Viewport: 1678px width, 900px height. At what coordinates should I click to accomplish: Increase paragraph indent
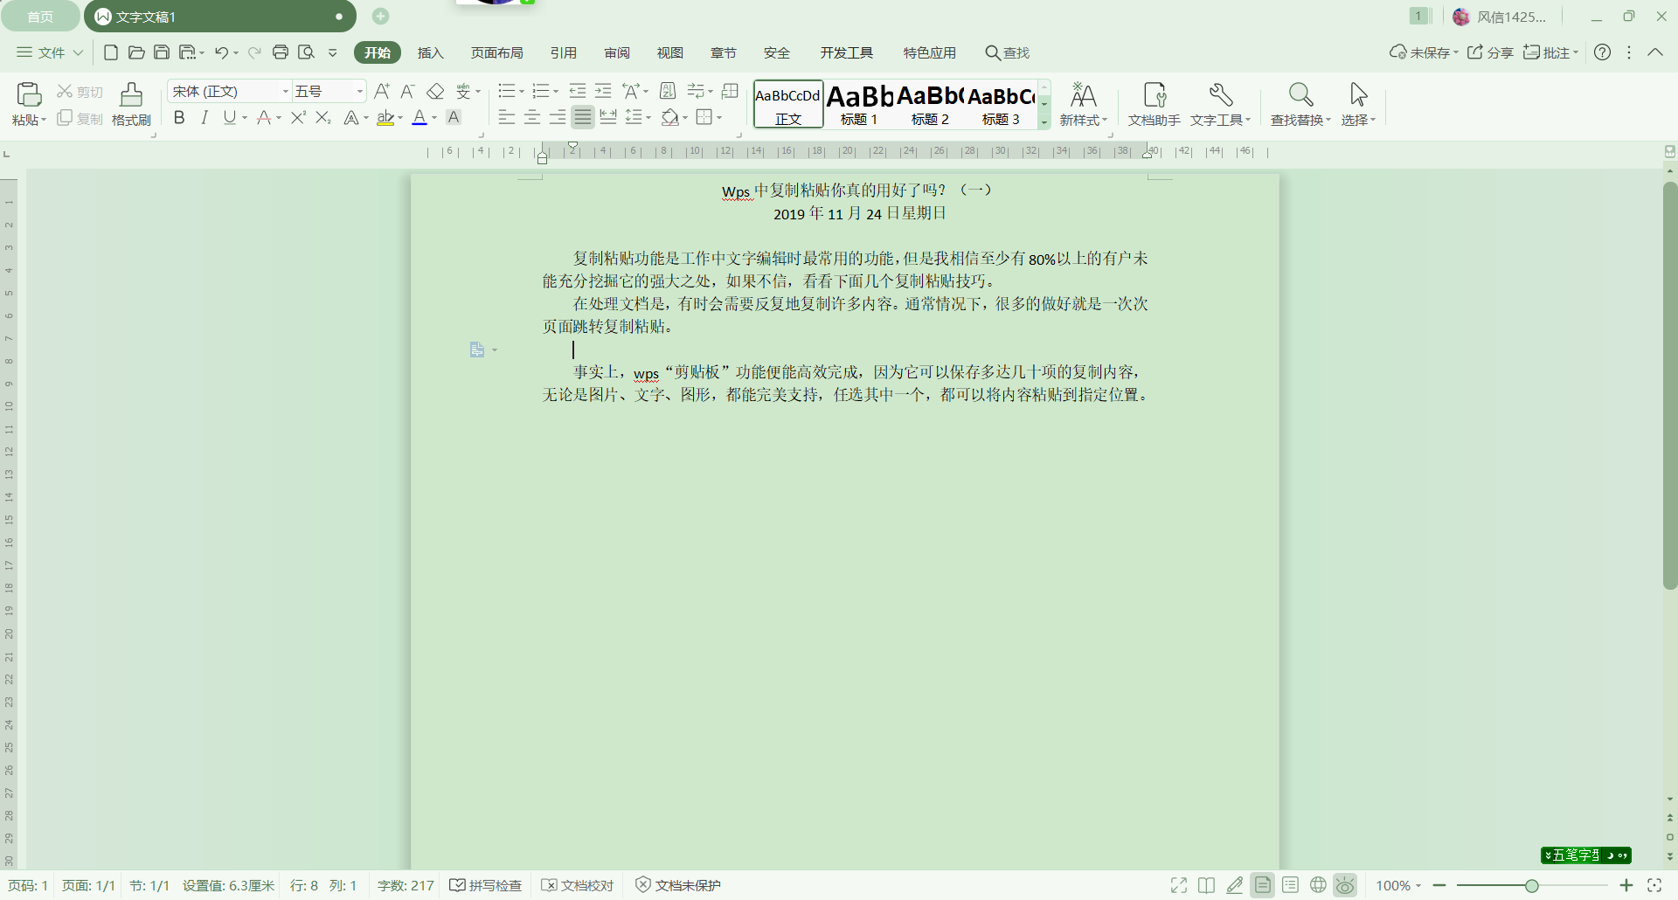(603, 91)
